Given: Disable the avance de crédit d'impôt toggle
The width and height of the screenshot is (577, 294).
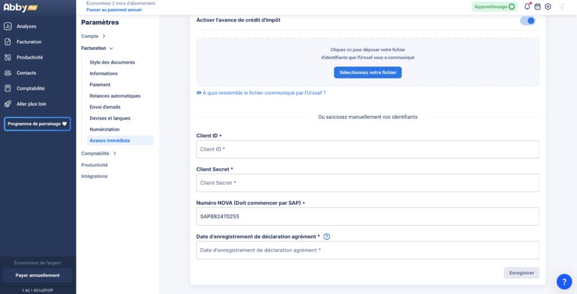Looking at the screenshot, I should point(527,21).
